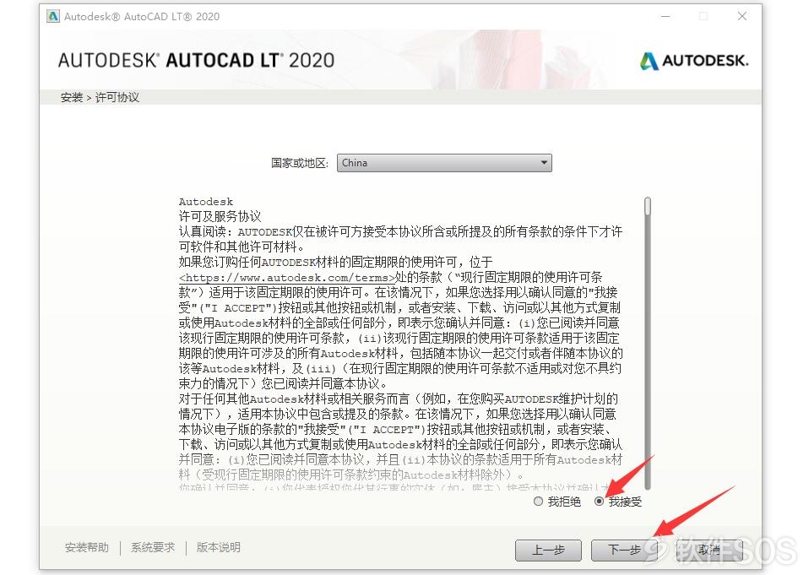Click the 上一步 button
The height and width of the screenshot is (575, 809).
click(x=548, y=551)
